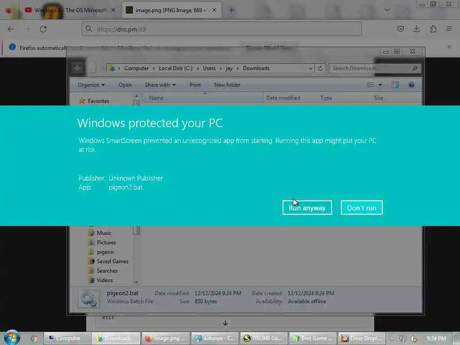Select Pictures in navigation pane
Image resolution: width=460 pixels, height=345 pixels.
[106, 242]
